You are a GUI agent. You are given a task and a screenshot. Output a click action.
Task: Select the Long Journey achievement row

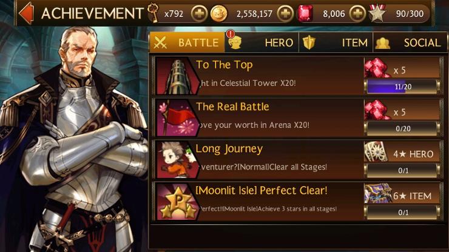point(298,159)
